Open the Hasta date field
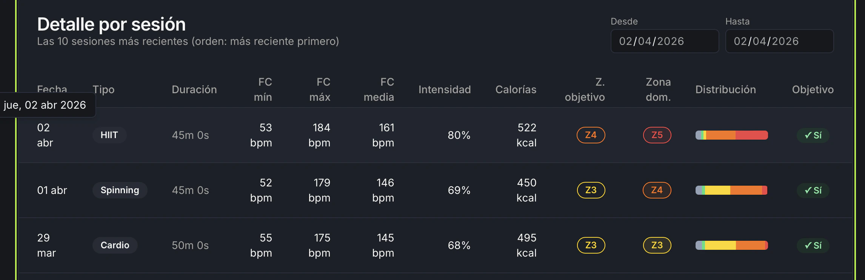The image size is (865, 280). click(x=779, y=41)
